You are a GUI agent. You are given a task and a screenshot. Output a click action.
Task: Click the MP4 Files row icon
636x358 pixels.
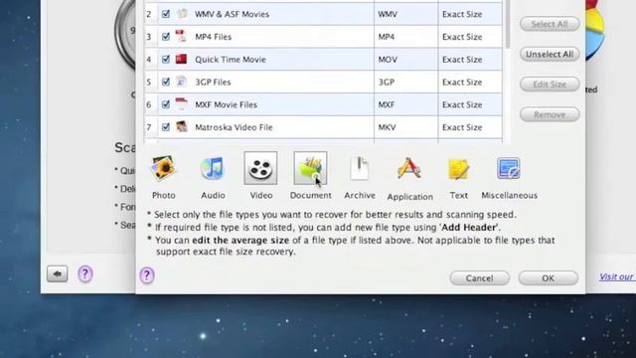(x=181, y=37)
